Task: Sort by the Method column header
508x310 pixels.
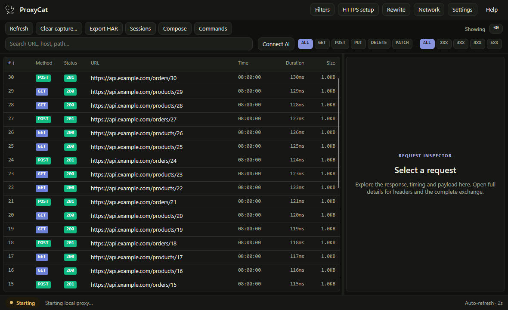Action: [44, 63]
